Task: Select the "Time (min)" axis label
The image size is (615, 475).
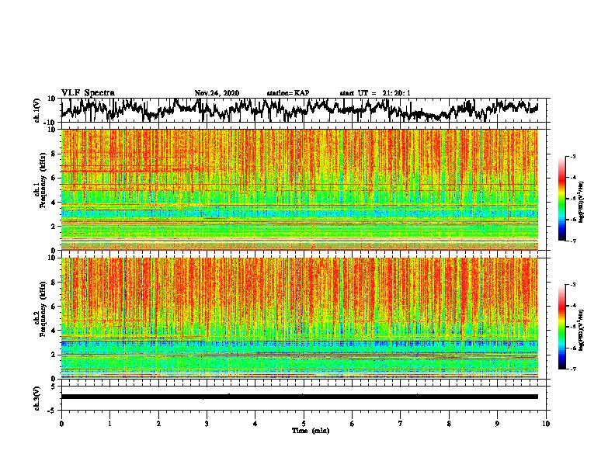Action: click(311, 431)
